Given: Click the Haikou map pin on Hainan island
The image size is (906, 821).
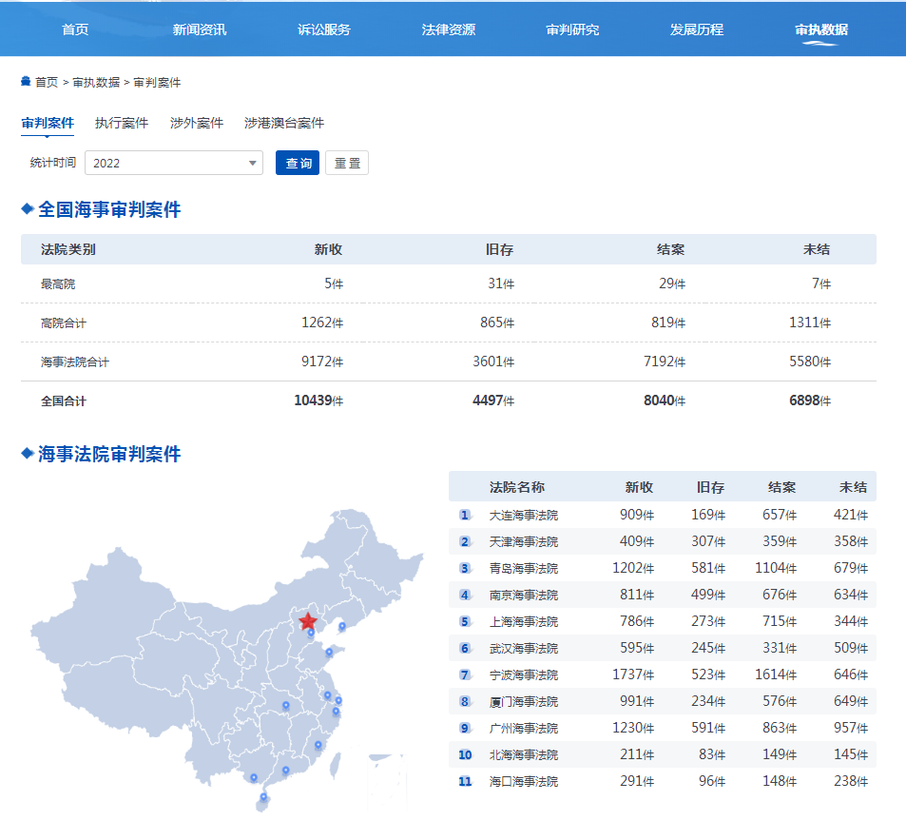Looking at the screenshot, I should 263,797.
